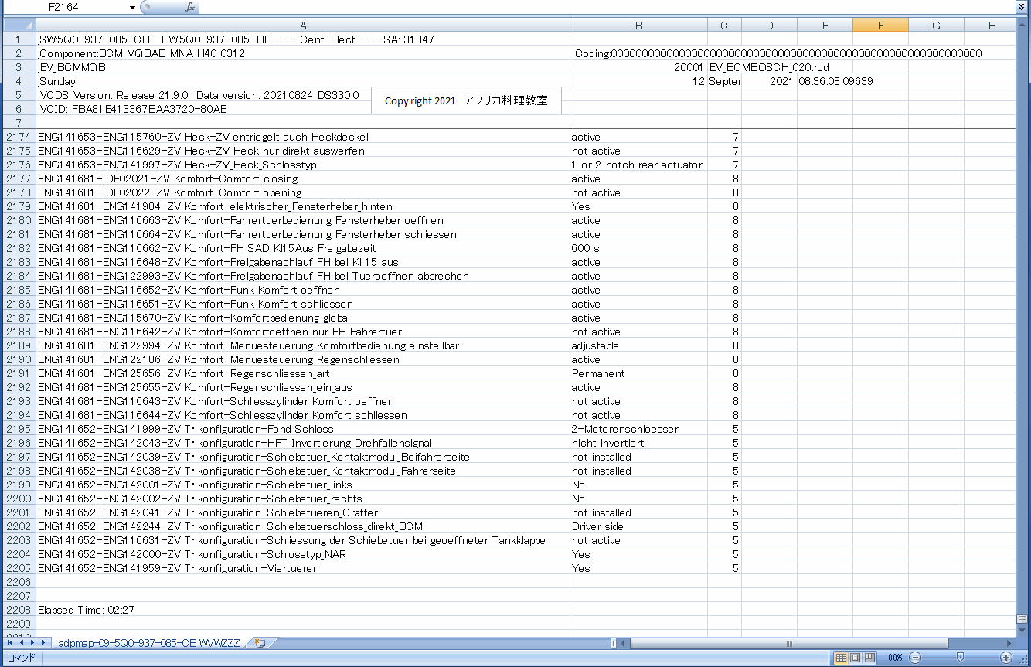This screenshot has width=1031, height=667.
Task: Click the zoom out minus button
Action: point(915,658)
